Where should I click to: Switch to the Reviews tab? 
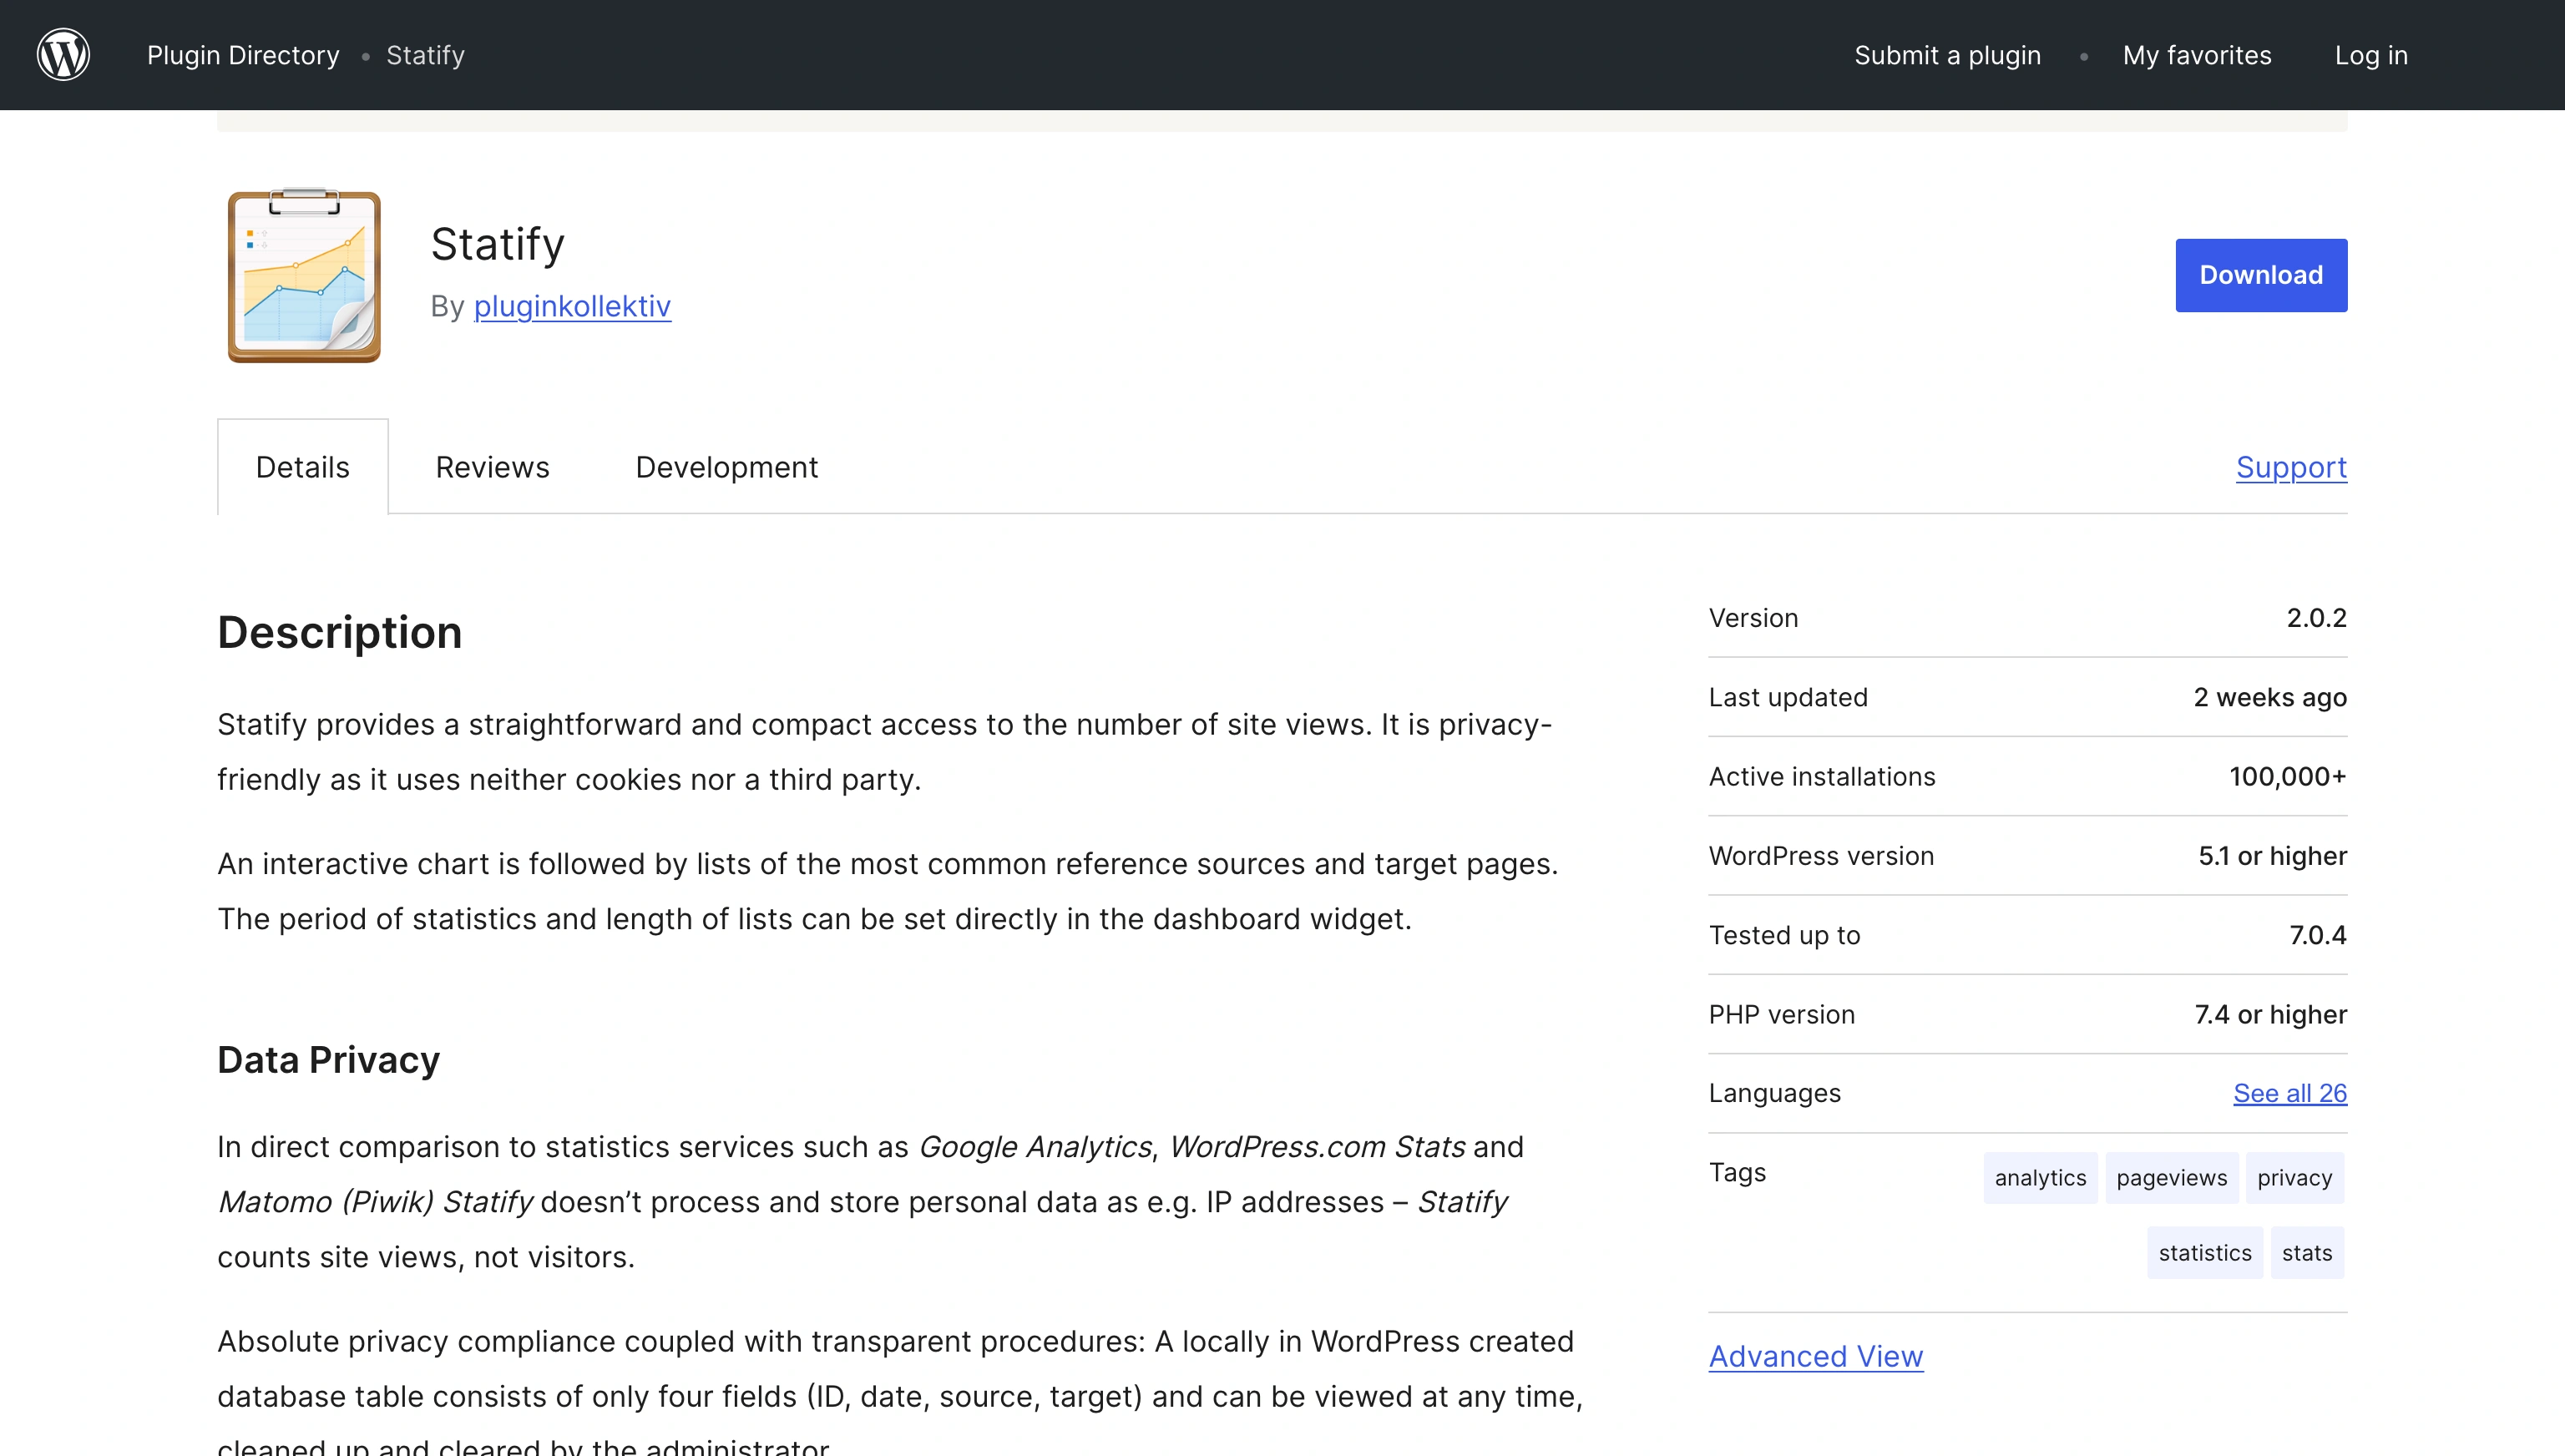(492, 467)
